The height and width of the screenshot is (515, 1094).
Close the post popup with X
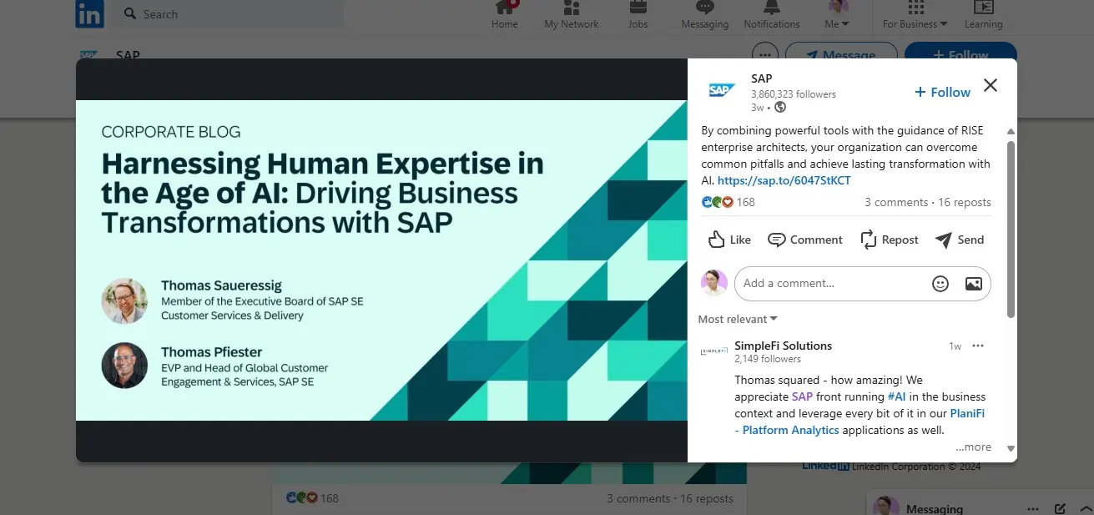[991, 85]
